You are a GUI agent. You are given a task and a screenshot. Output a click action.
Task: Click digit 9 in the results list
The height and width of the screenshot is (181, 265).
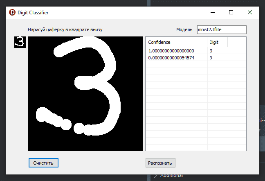click(x=211, y=58)
